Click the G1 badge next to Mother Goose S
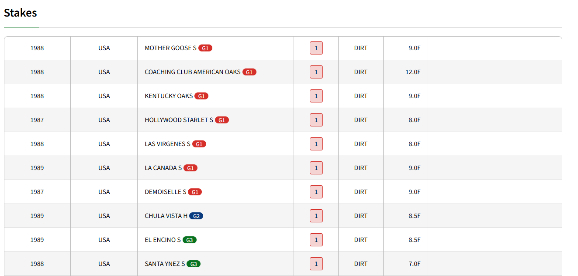 pos(205,48)
